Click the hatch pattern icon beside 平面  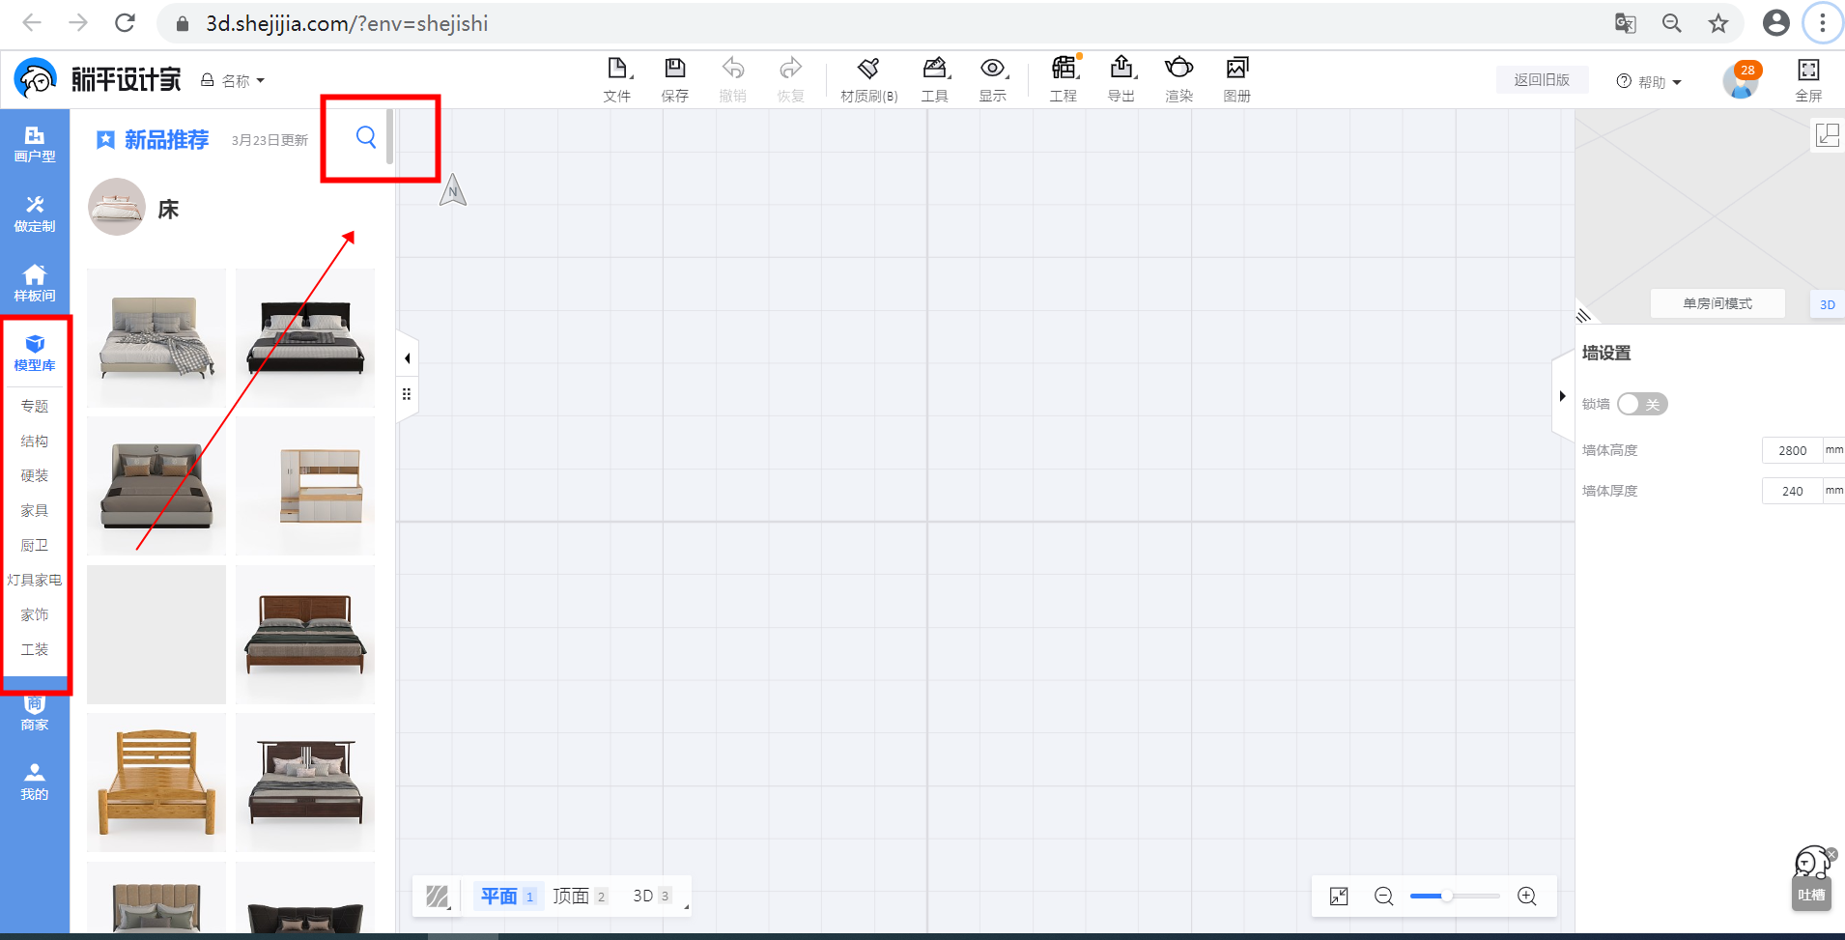click(439, 897)
